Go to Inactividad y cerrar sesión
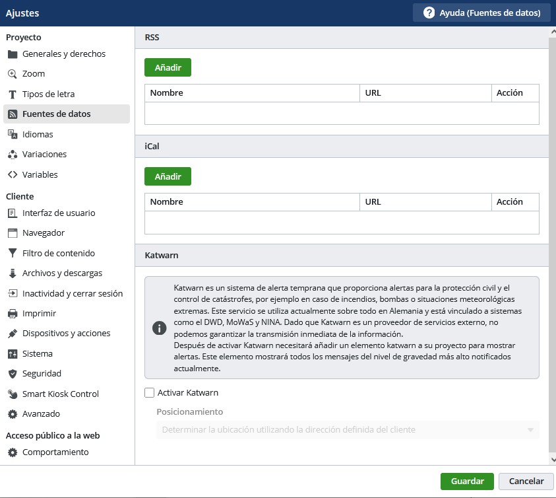The image size is (556, 498). pyautogui.click(x=72, y=293)
